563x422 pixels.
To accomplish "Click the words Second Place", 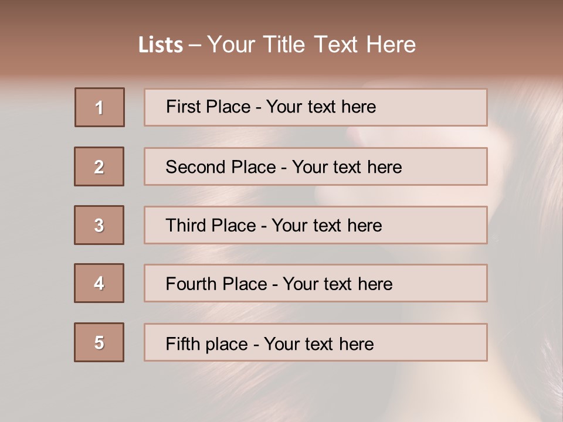I will coord(221,167).
